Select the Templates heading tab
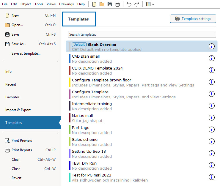Viewport: 220px width, 186px height. (79, 19)
